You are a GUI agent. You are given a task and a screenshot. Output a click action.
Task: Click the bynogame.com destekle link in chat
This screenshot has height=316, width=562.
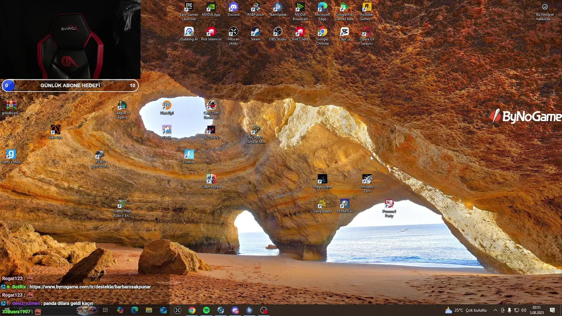point(90,287)
